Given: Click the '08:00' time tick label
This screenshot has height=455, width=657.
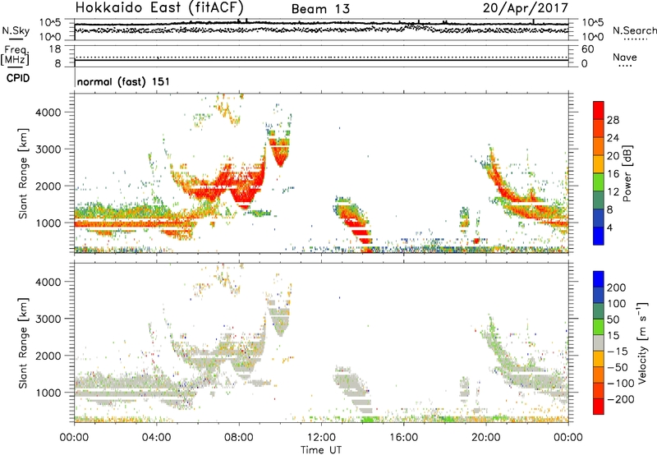Looking at the screenshot, I should pos(239,438).
